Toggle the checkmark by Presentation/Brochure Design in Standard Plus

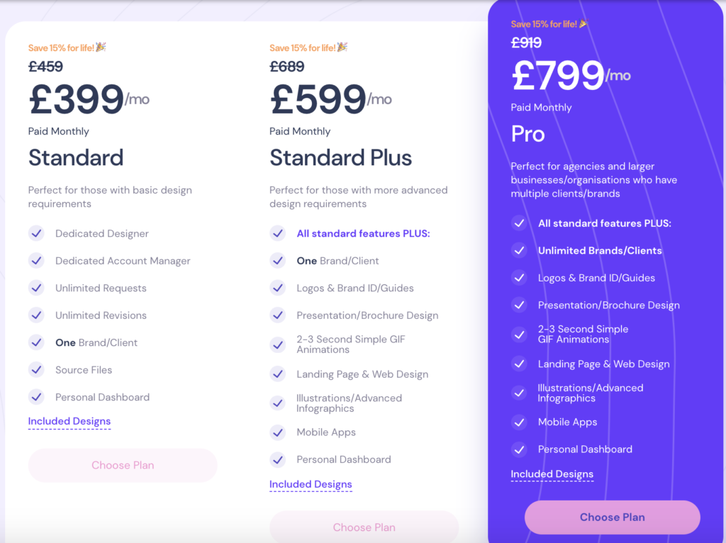(x=277, y=315)
